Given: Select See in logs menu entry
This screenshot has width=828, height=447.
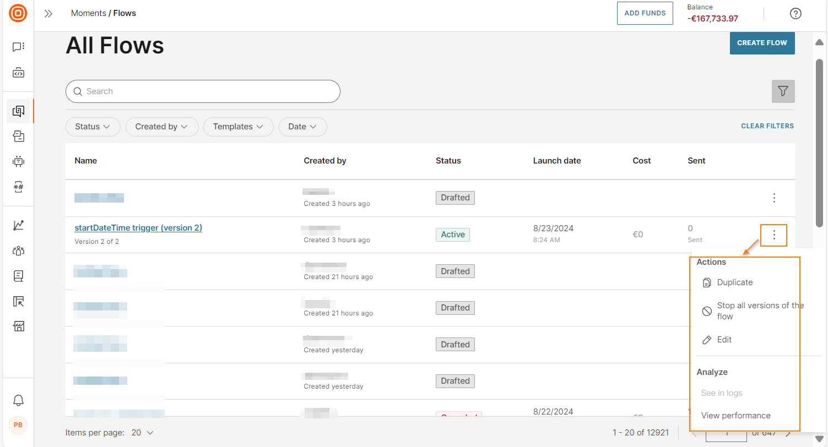Looking at the screenshot, I should 722,393.
